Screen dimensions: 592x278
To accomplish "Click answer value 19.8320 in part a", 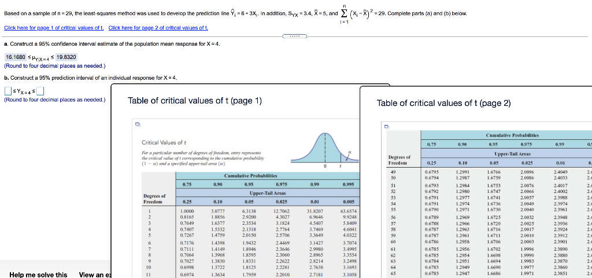I will [66, 57].
